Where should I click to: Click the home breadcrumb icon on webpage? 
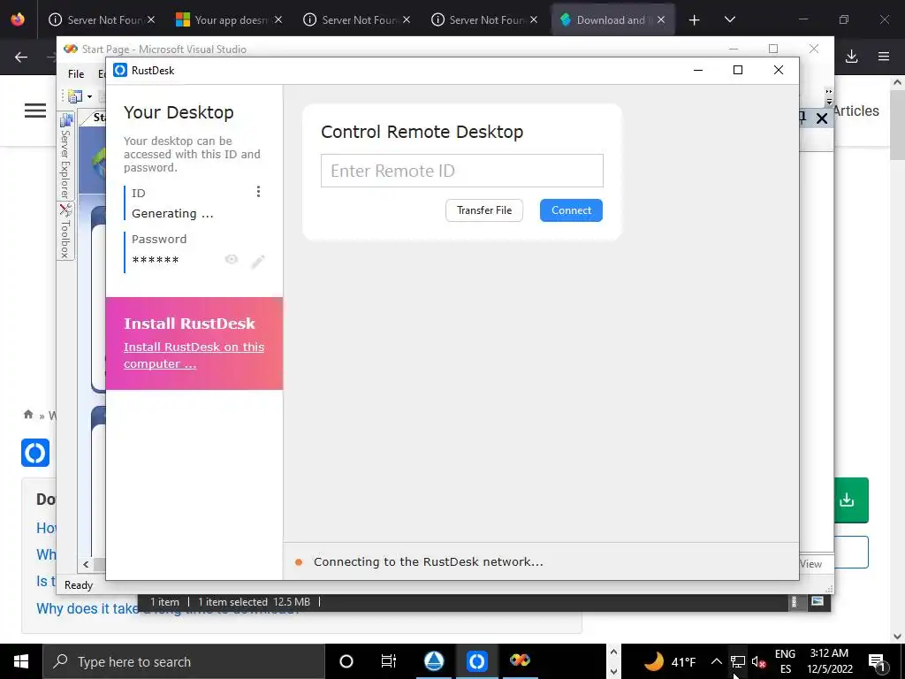click(x=27, y=415)
